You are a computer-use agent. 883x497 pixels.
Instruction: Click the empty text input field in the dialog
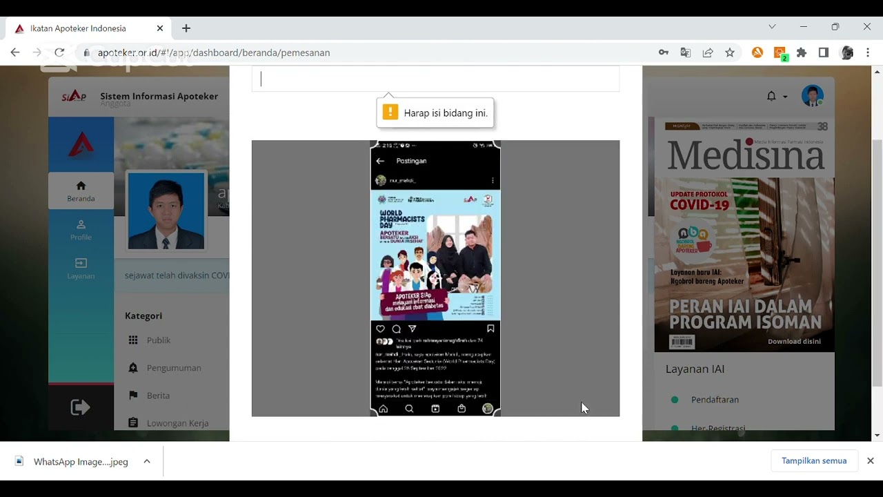pyautogui.click(x=435, y=79)
